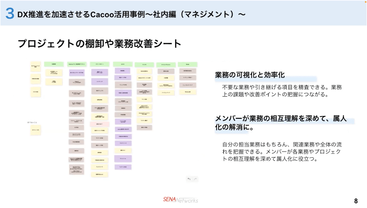Select the top purple note under the third green header
The height and width of the screenshot is (208, 367).
[99, 72]
